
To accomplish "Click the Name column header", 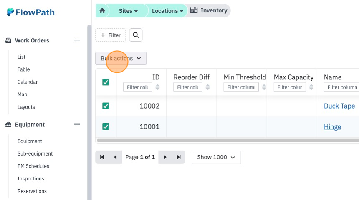I will click(x=333, y=77).
